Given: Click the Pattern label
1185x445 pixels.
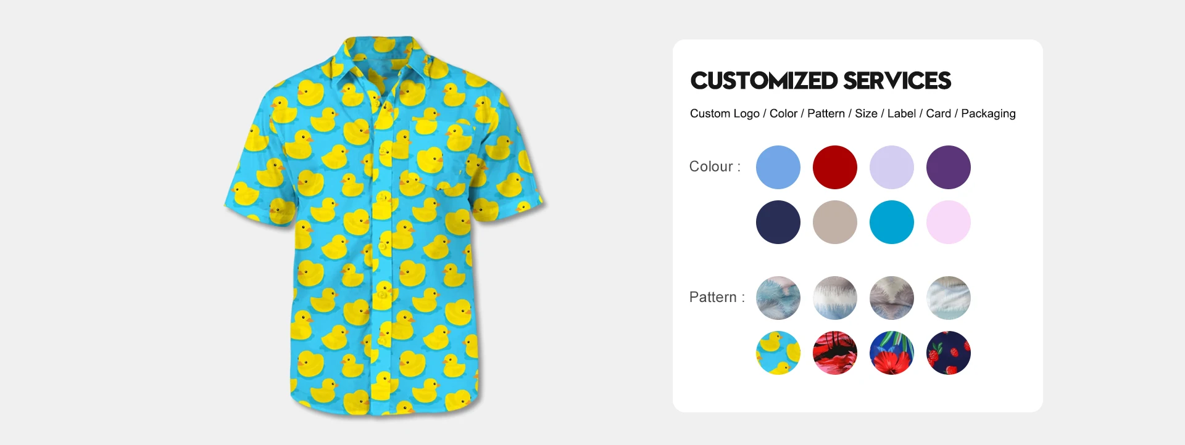Looking at the screenshot, I should tap(717, 297).
